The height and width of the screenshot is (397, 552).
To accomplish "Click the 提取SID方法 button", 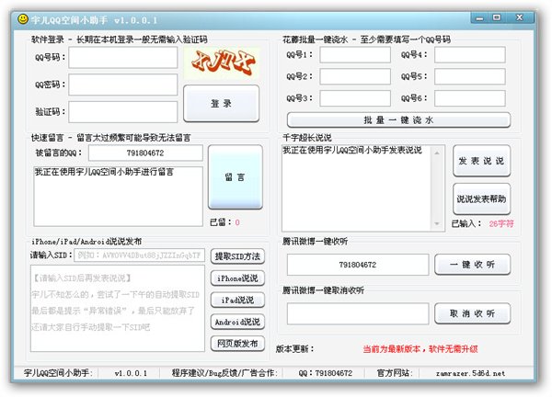I will (x=237, y=256).
